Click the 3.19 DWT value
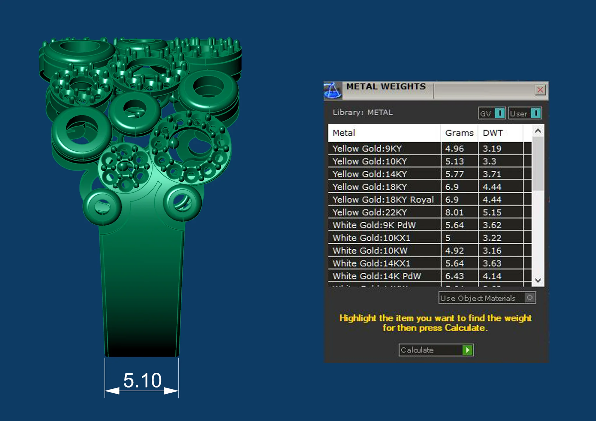The height and width of the screenshot is (421, 596). (492, 149)
